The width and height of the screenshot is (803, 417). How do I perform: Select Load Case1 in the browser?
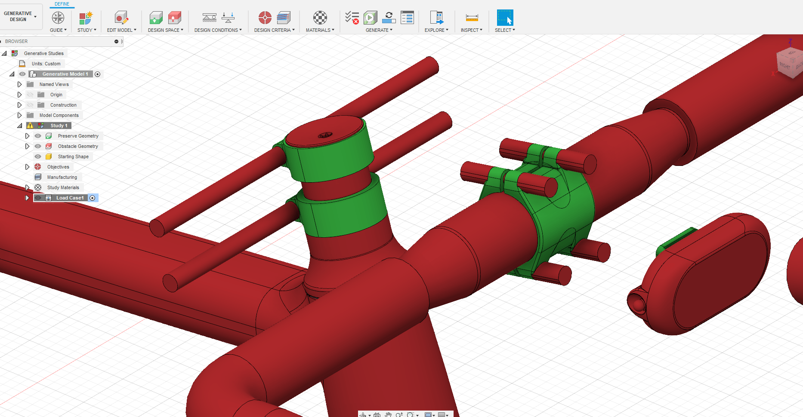point(70,198)
